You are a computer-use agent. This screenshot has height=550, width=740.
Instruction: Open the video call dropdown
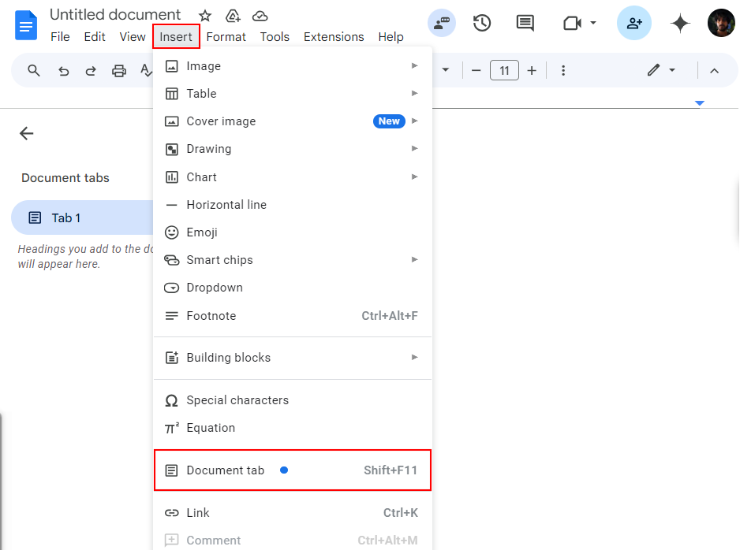tap(581, 24)
